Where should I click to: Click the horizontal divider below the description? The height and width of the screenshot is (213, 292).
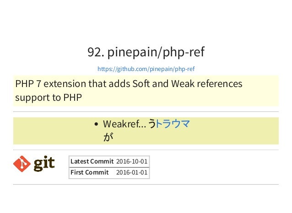146,111
